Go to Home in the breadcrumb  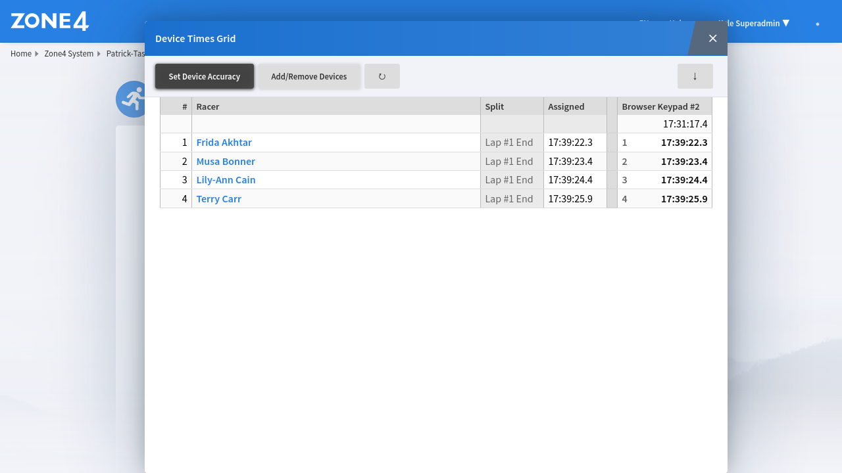coord(21,54)
